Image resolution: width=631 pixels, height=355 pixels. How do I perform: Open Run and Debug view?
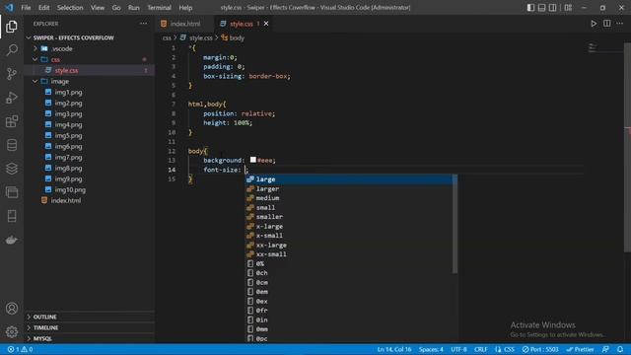(12, 98)
